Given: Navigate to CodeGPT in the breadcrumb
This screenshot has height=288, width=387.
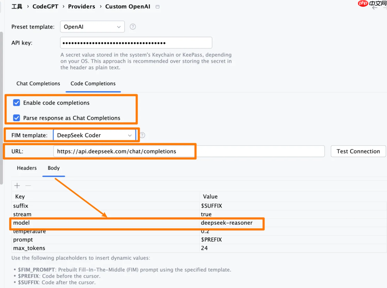Looking at the screenshot, I should point(46,7).
